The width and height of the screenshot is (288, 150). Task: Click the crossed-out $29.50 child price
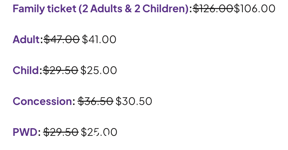click(61, 70)
